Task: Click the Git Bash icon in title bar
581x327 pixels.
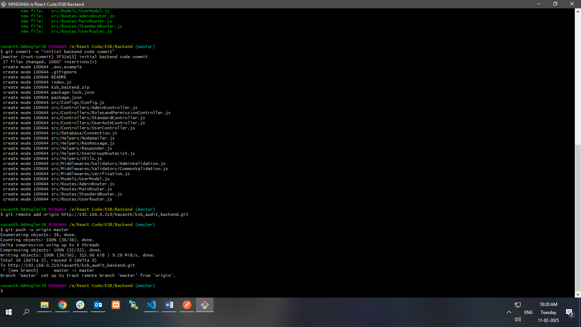Action: click(x=4, y=4)
